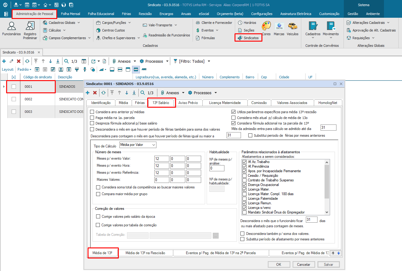Open Movimento under Controle de Convênios
The image size is (402, 271).
pos(331,30)
